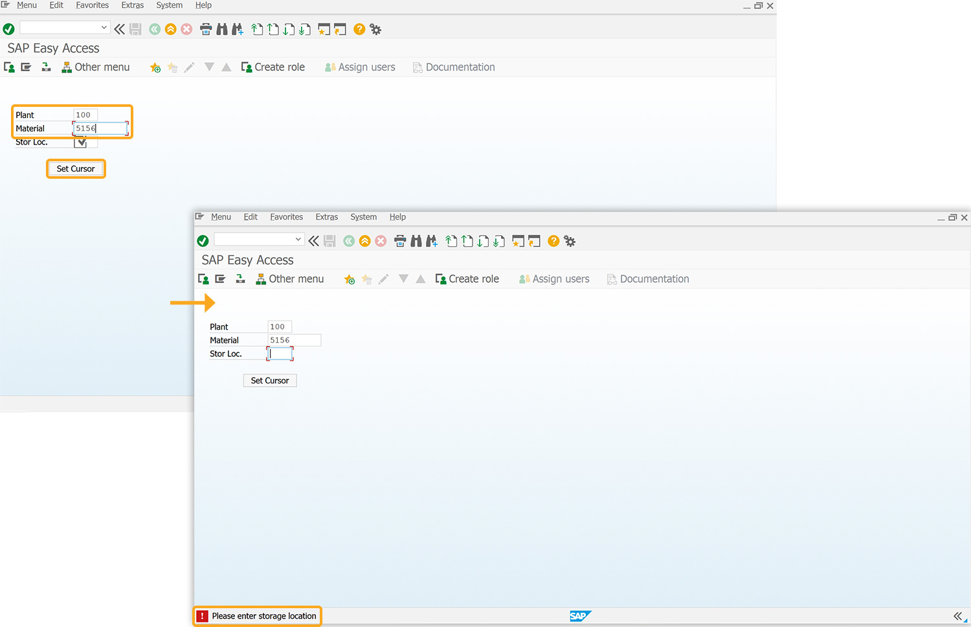Click the orange Exit icon in front window
971x627 pixels.
click(365, 241)
